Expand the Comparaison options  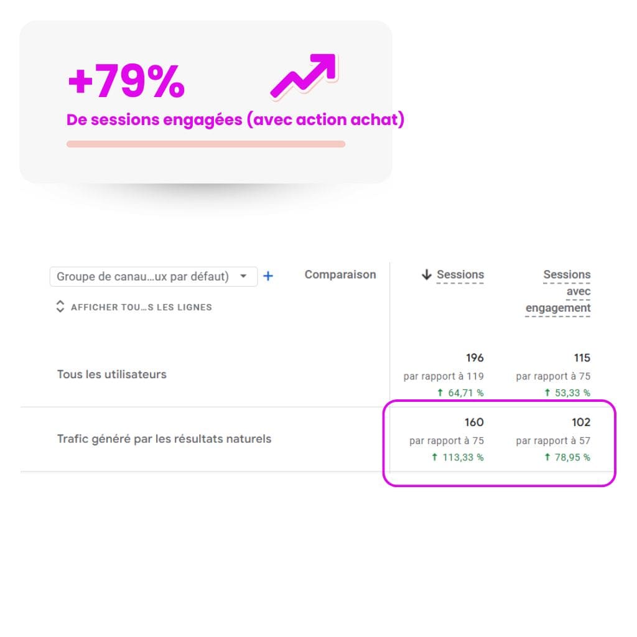click(340, 274)
